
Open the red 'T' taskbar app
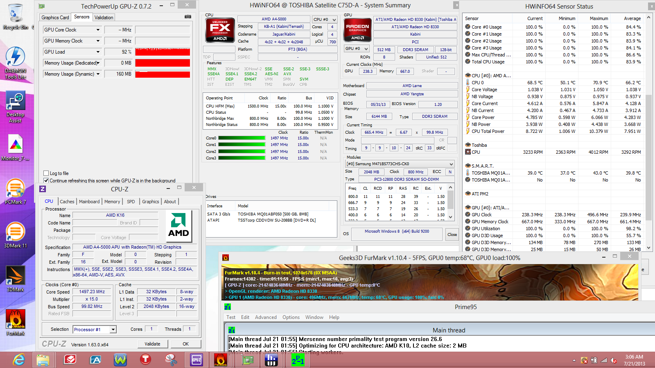point(145,360)
